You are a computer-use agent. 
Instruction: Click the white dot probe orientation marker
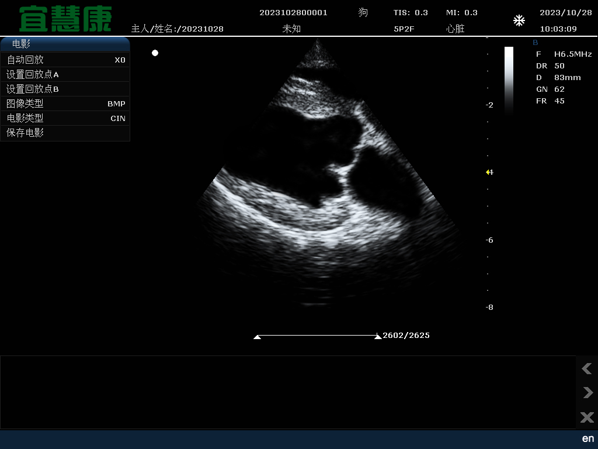[155, 53]
